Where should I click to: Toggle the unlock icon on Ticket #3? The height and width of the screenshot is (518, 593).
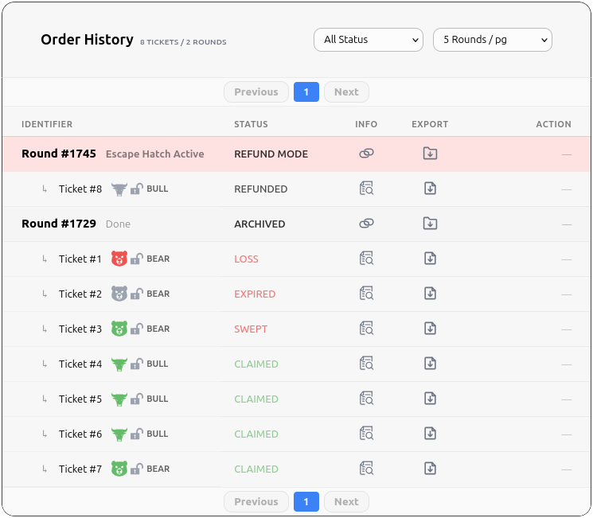pyautogui.click(x=137, y=329)
